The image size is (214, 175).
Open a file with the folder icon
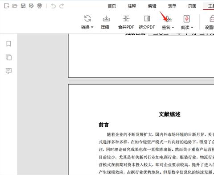(15, 6)
